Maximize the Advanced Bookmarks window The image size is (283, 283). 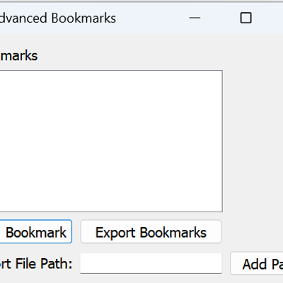(x=246, y=18)
